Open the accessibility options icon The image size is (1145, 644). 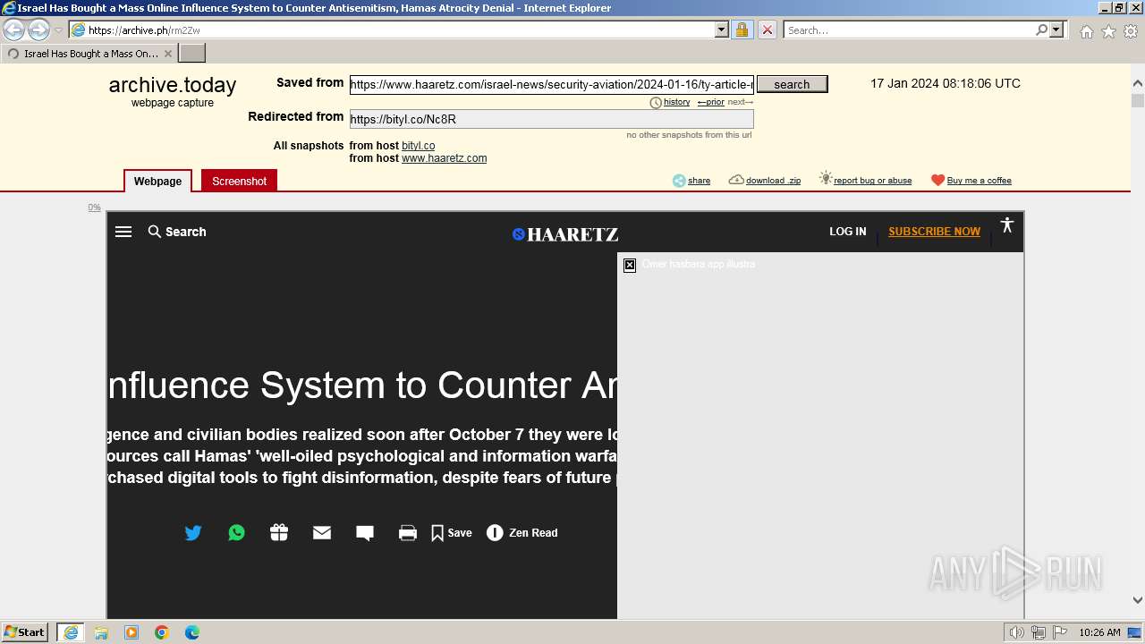(x=1006, y=225)
